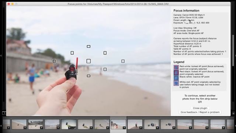Select the highlighted current filmstrip thumbnail
Screen dimensions: 236x133
[x=118, y=124]
